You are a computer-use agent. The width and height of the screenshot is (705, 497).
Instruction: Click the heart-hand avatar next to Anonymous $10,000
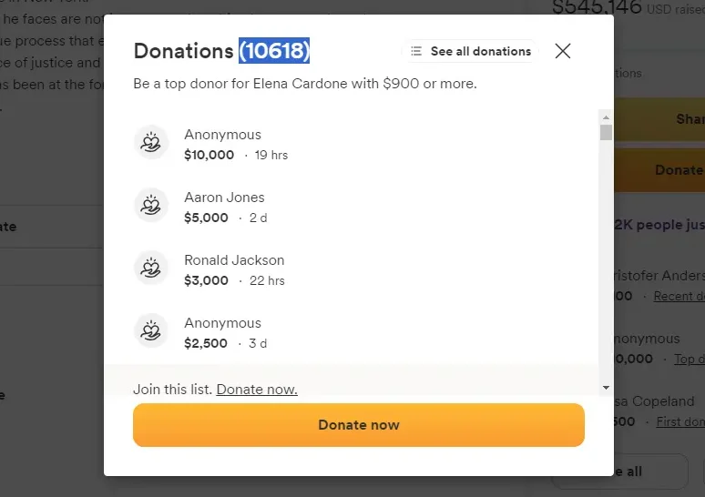[x=151, y=142]
